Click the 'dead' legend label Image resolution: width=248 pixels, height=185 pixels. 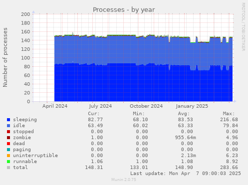[x=19, y=144]
